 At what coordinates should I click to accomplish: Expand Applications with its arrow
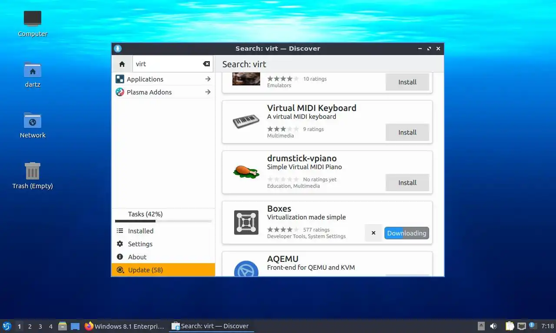click(208, 79)
